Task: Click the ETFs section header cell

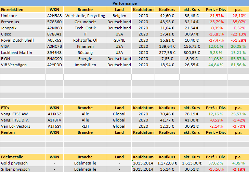Action: [x=23, y=108]
